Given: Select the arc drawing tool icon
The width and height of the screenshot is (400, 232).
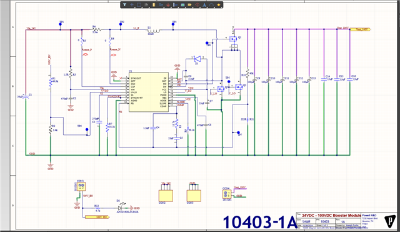Looking at the screenshot, I should 211,4.
